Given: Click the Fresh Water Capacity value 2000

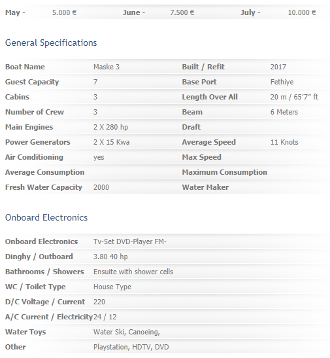Looking at the screenshot, I should click(x=101, y=187).
